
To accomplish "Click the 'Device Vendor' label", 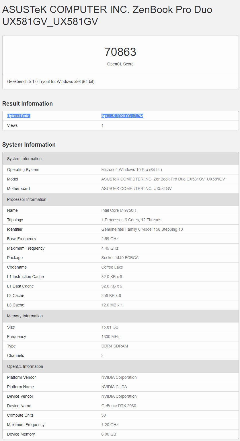I will tap(20, 396).
